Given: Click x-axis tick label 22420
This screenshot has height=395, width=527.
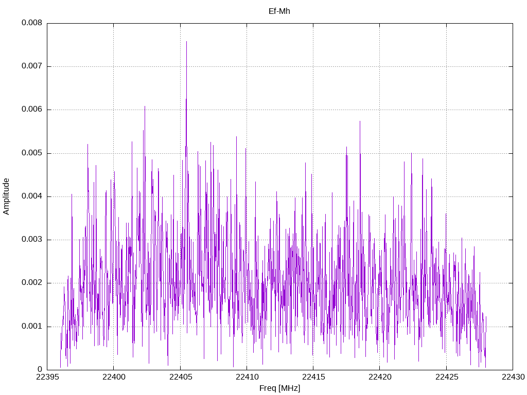Looking at the screenshot, I should point(380,377).
